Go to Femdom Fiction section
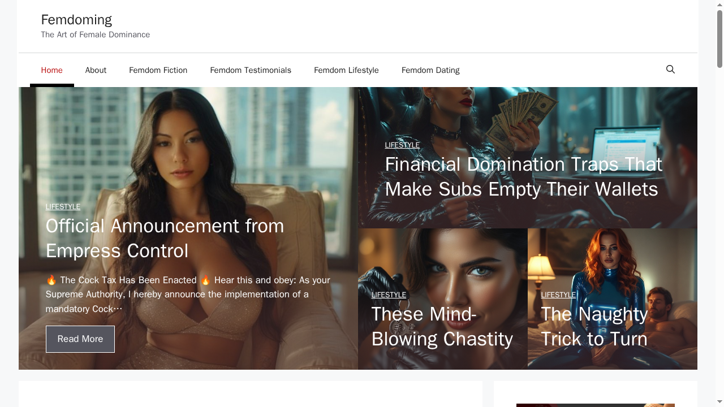Screen dimensions: 724x407 (158, 70)
